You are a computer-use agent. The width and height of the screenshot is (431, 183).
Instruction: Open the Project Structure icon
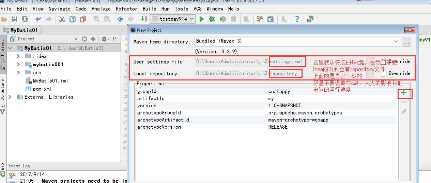(x=271, y=19)
